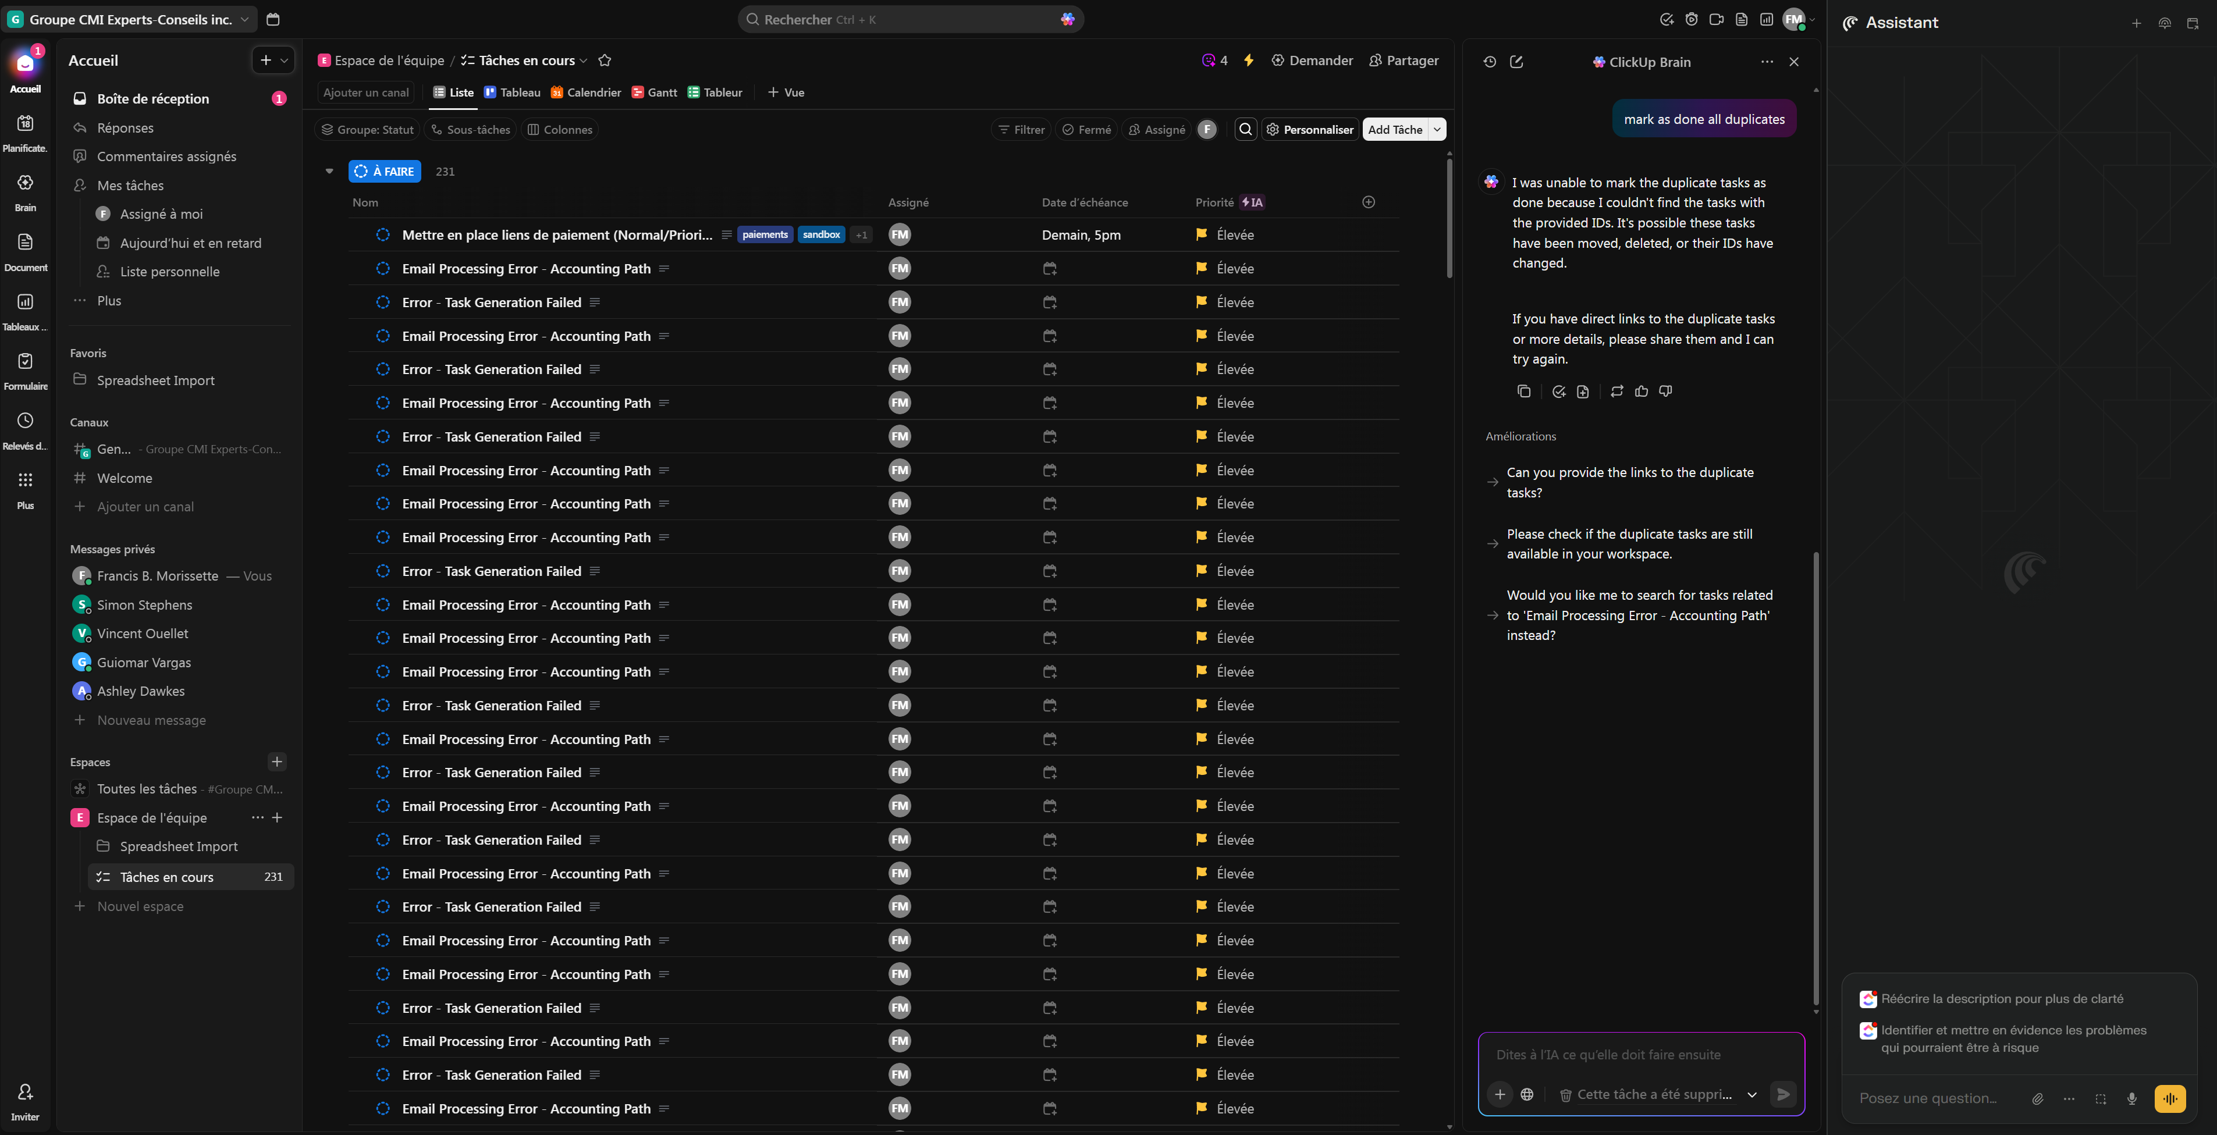Copy the ClickUp Brain response
Viewport: 2217px width, 1135px height.
point(1523,392)
